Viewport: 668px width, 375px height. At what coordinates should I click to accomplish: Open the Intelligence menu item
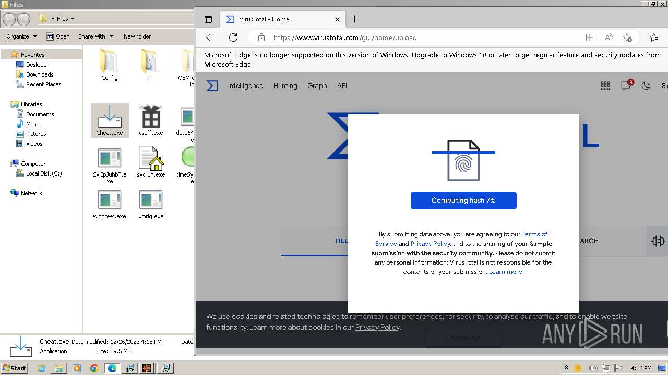click(x=245, y=86)
